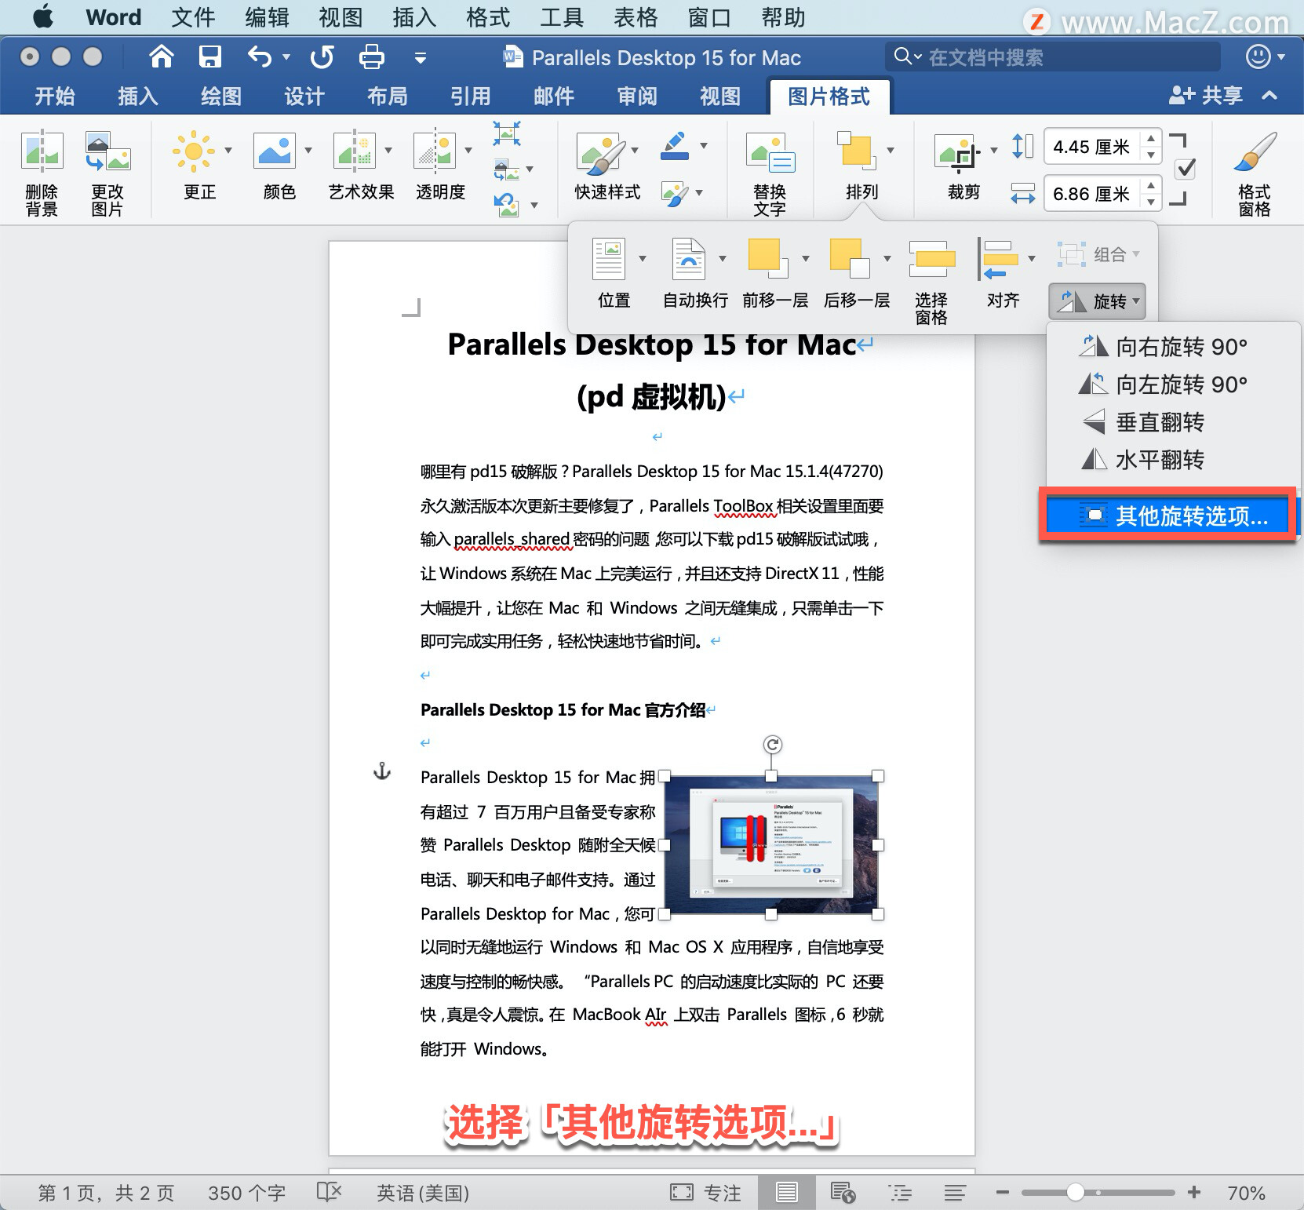Open the Format Pane (格式窗格) brush icon
The height and width of the screenshot is (1210, 1304).
[1254, 152]
